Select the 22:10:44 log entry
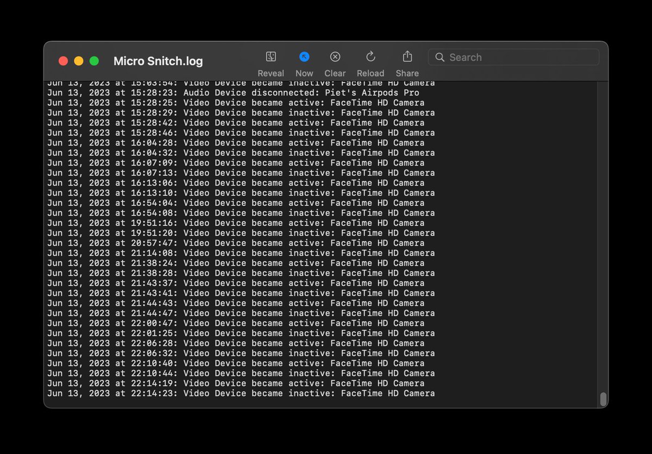Screen dimensions: 652x454 coord(241,374)
